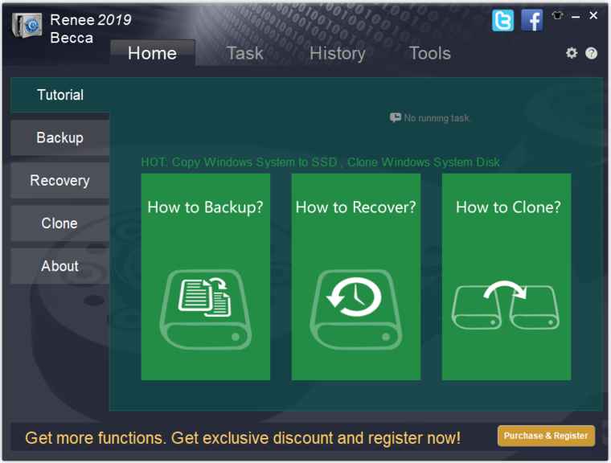The image size is (611, 463).
Task: Click the no running task speech icon
Action: pyautogui.click(x=395, y=117)
